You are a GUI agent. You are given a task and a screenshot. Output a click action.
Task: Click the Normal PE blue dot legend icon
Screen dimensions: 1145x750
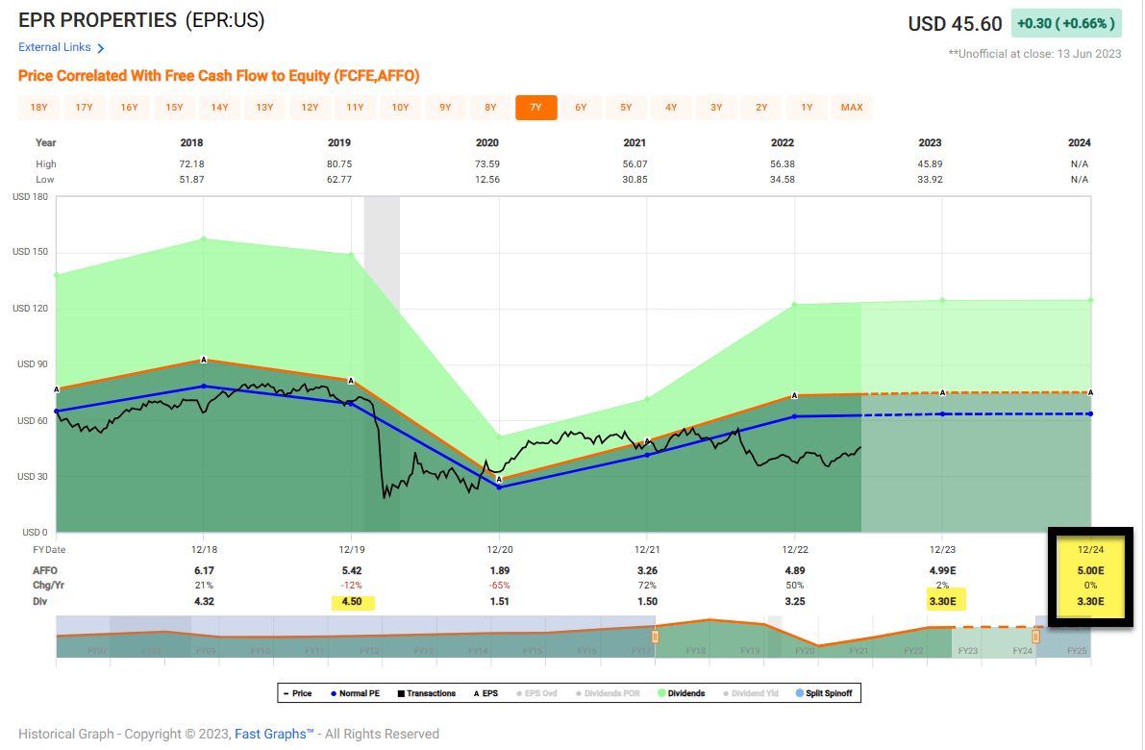tap(334, 693)
